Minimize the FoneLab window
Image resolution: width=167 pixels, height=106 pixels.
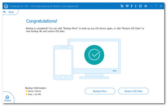[x=151, y=6]
